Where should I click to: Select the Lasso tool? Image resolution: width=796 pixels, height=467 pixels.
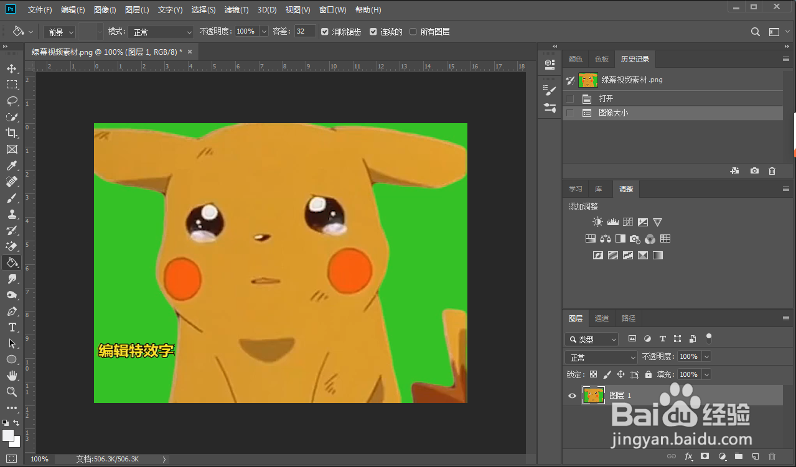(12, 101)
